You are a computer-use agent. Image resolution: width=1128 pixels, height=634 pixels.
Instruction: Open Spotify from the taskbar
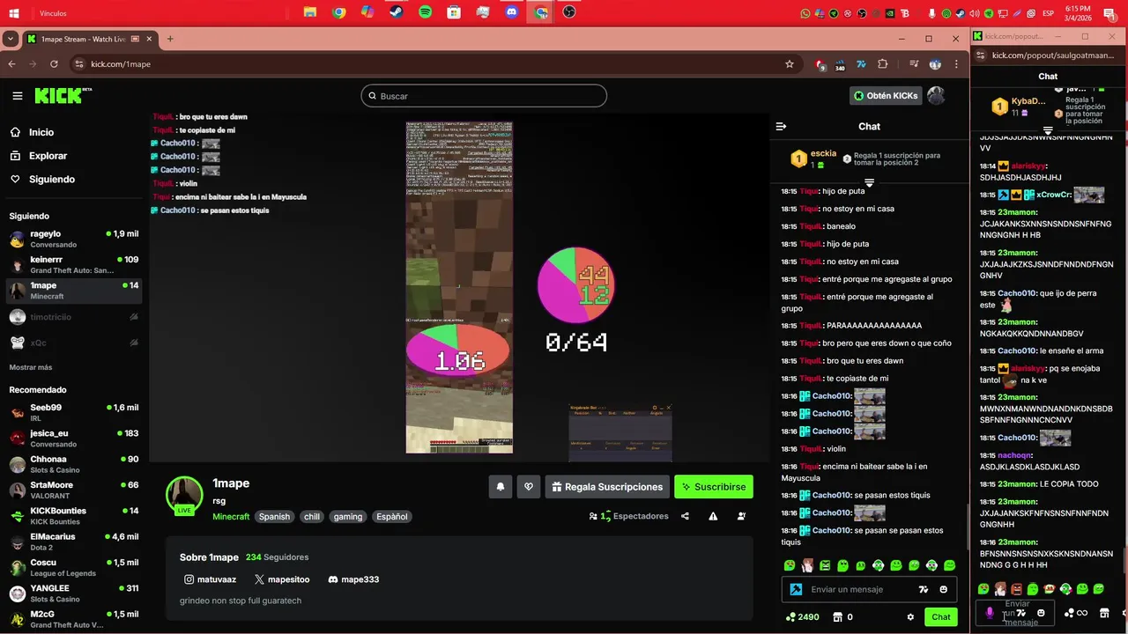(425, 12)
